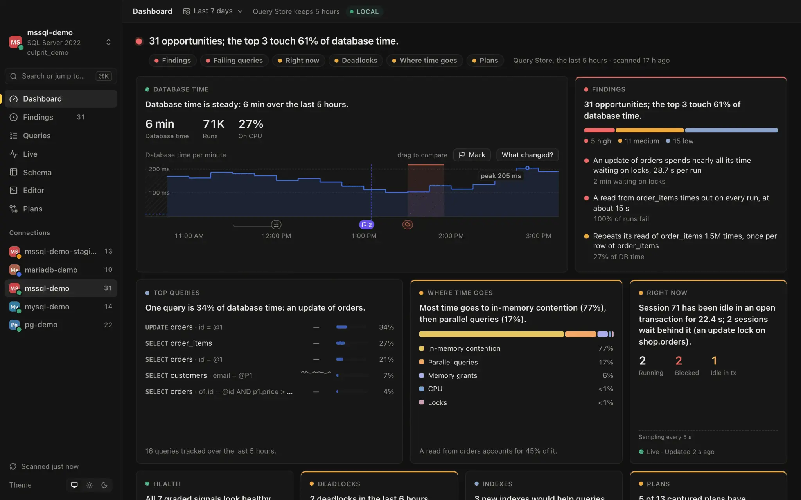
Task: Open the Dashboard sidebar item
Action: pyautogui.click(x=61, y=99)
